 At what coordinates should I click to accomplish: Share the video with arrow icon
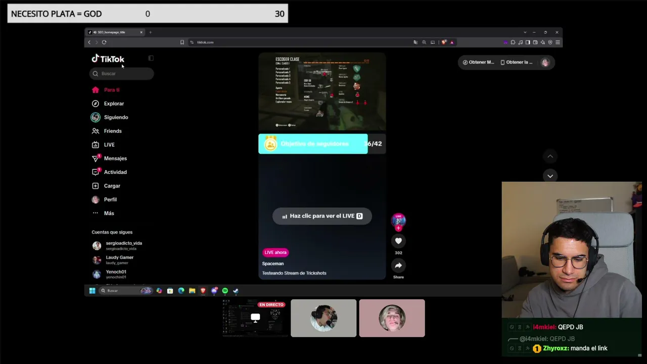[398, 265]
